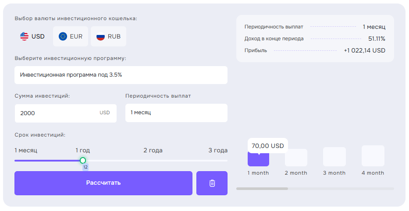Open the investment program dropdown
409x211 pixels.
[x=121, y=75]
